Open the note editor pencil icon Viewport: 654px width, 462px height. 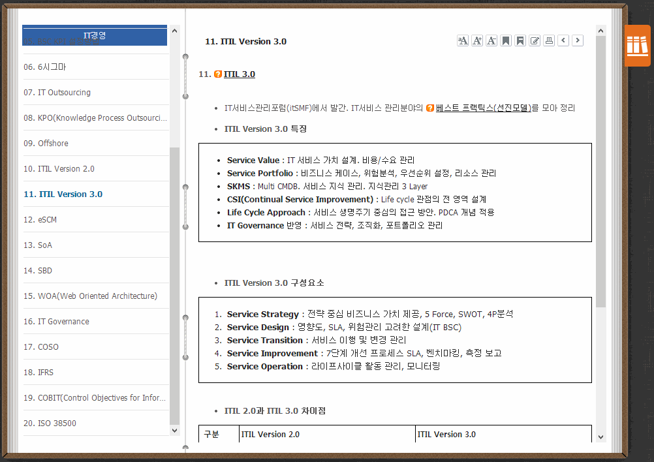(x=535, y=40)
